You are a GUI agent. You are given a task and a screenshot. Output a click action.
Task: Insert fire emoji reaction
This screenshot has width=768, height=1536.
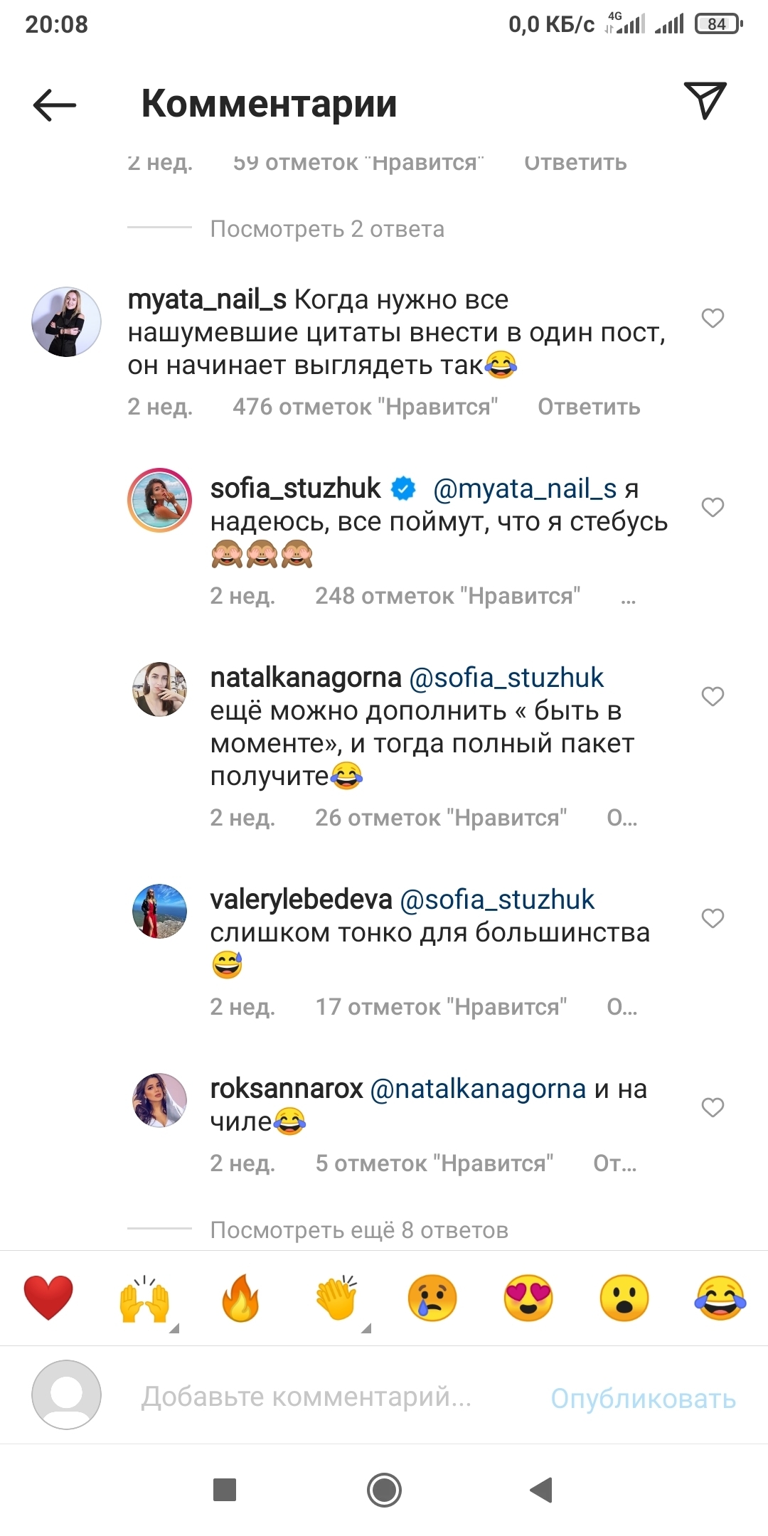[x=240, y=1298]
